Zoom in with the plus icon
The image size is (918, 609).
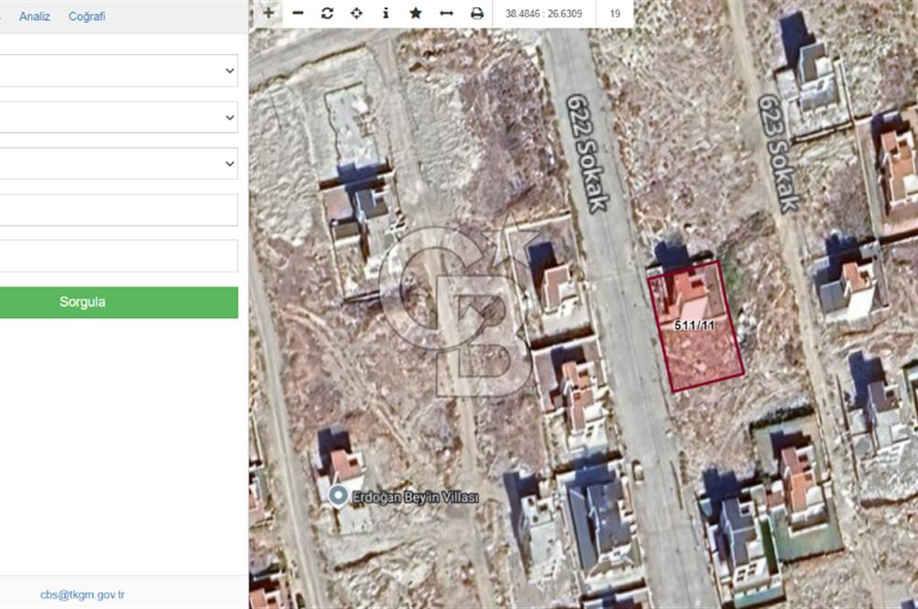coord(268,13)
